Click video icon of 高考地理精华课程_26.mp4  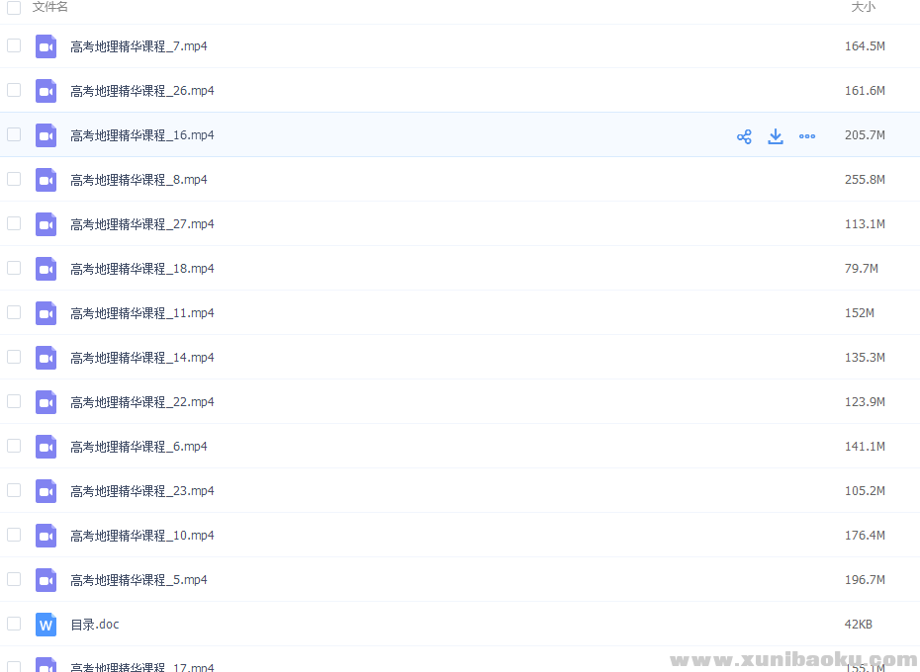46,91
